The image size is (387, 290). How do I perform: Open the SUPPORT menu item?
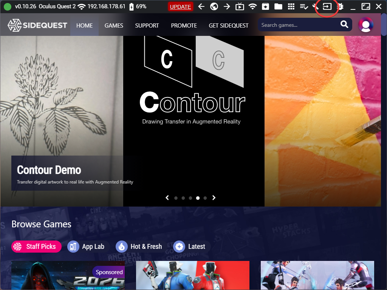pos(147,25)
